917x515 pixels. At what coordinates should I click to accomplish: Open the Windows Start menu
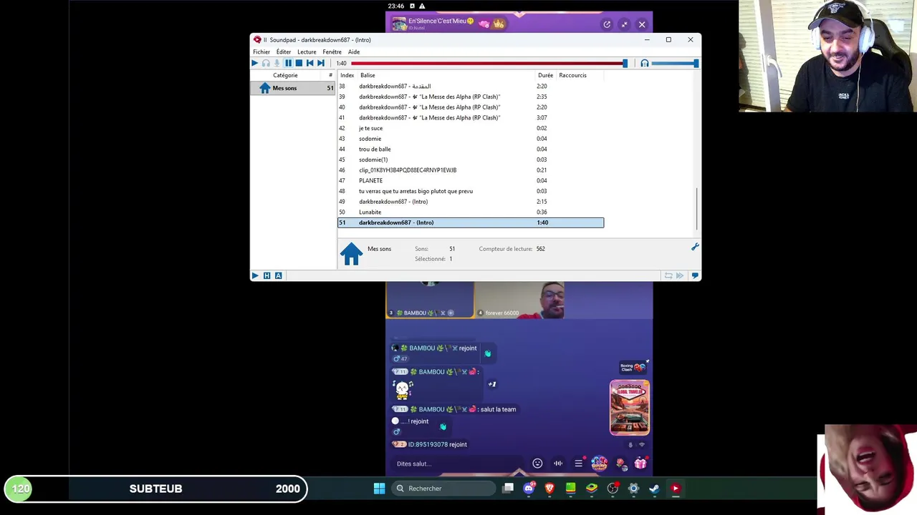pos(379,489)
